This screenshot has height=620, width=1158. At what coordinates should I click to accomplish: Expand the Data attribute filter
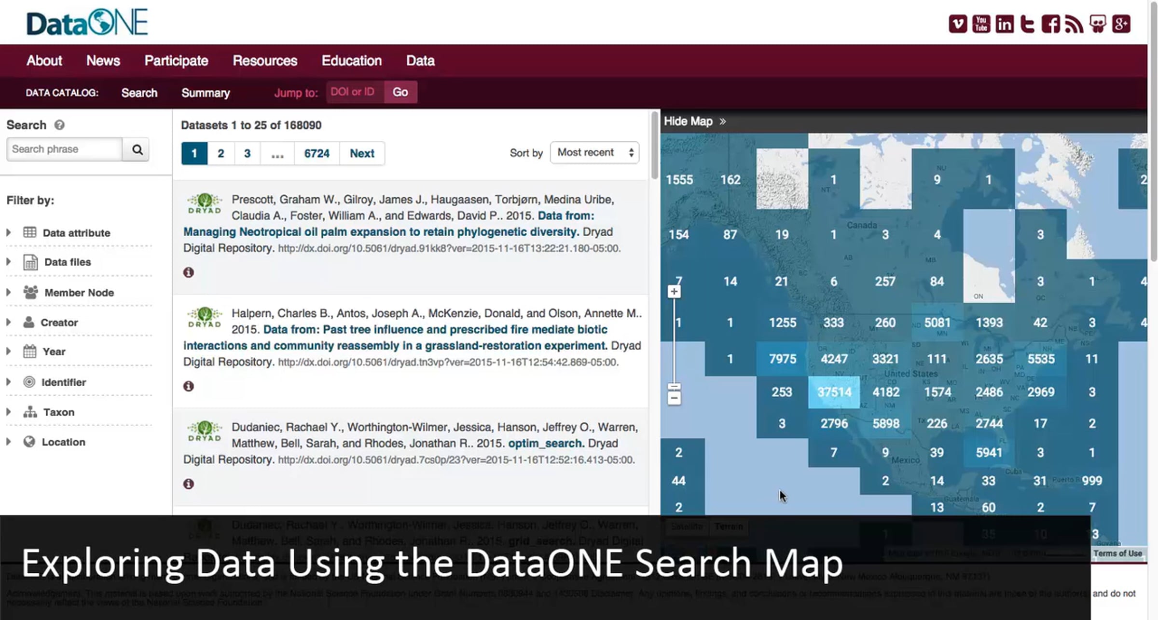(76, 233)
